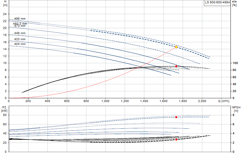Click the red power point on P2 curve
Image resolution: width=242 pixels, height=157 pixels.
coord(176,117)
